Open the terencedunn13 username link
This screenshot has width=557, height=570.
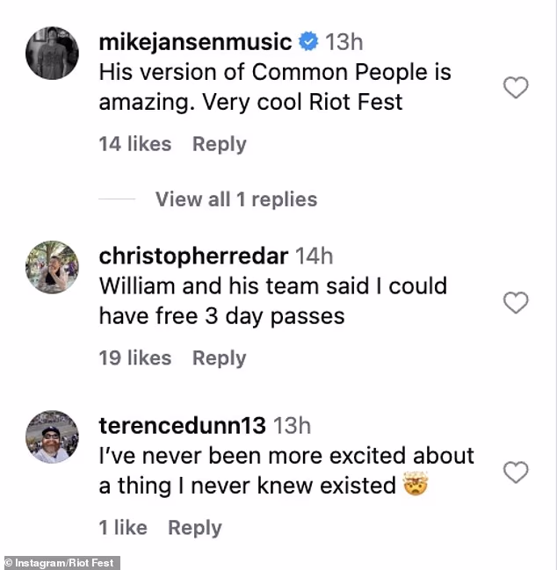(182, 426)
